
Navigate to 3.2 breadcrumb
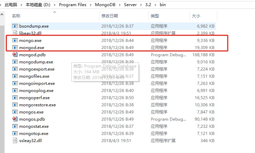pyautogui.click(x=148, y=5)
